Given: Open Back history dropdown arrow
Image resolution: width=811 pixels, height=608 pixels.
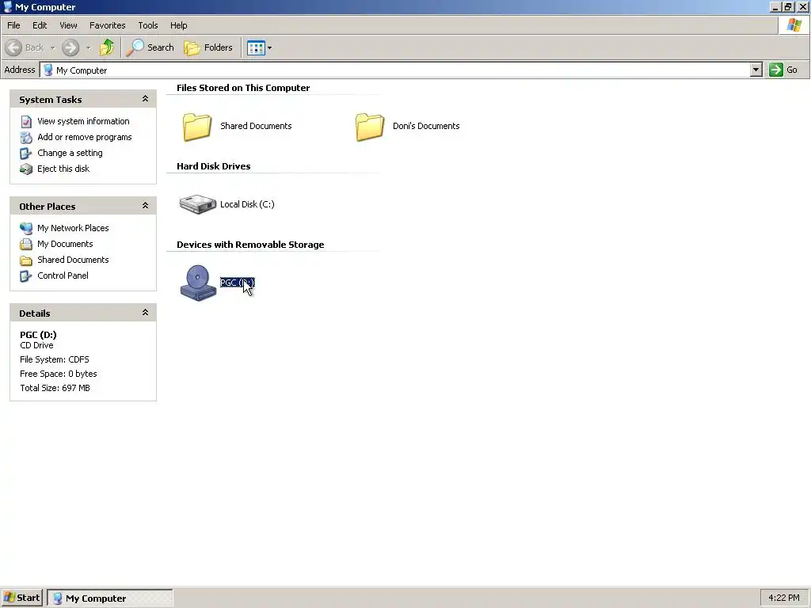Looking at the screenshot, I should point(52,48).
